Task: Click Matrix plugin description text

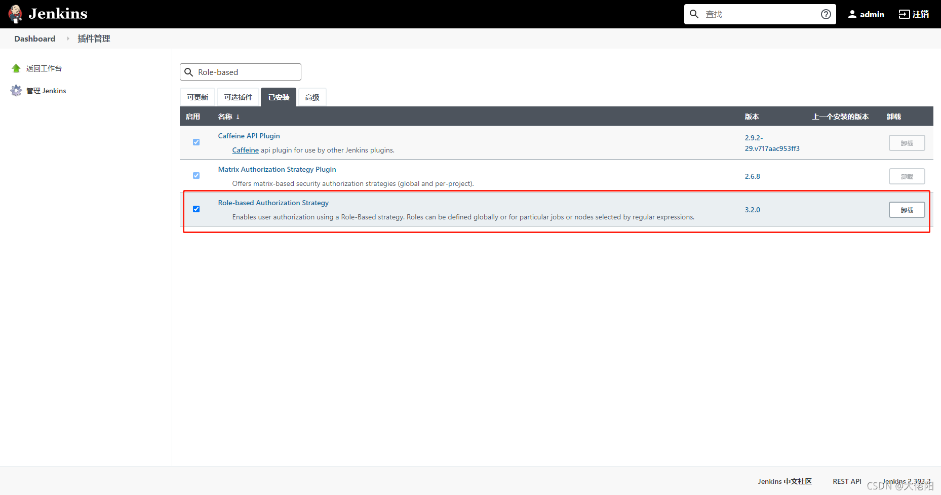Action: point(353,183)
